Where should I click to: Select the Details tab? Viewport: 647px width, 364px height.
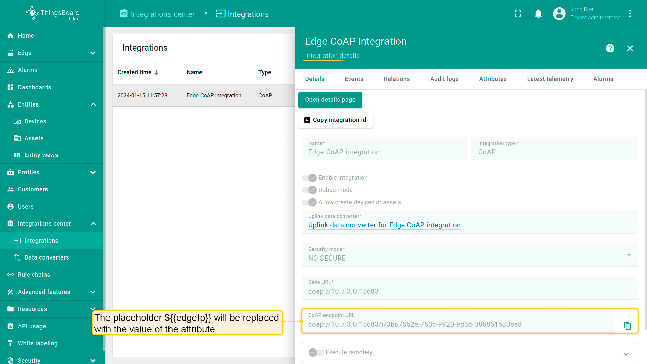(x=314, y=79)
